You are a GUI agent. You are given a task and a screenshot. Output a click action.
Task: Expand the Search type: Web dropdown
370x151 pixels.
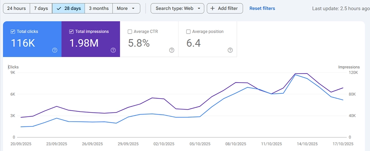click(x=177, y=8)
